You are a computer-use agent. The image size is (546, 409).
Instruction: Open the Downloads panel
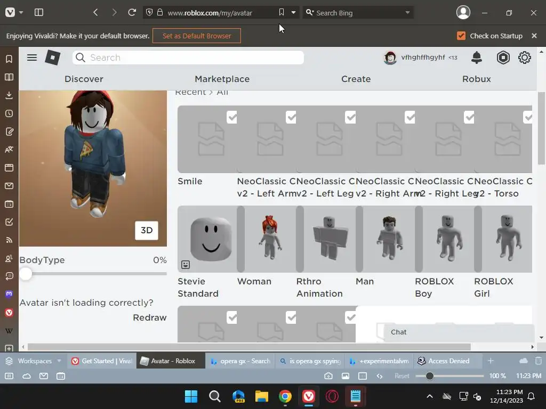tap(9, 95)
